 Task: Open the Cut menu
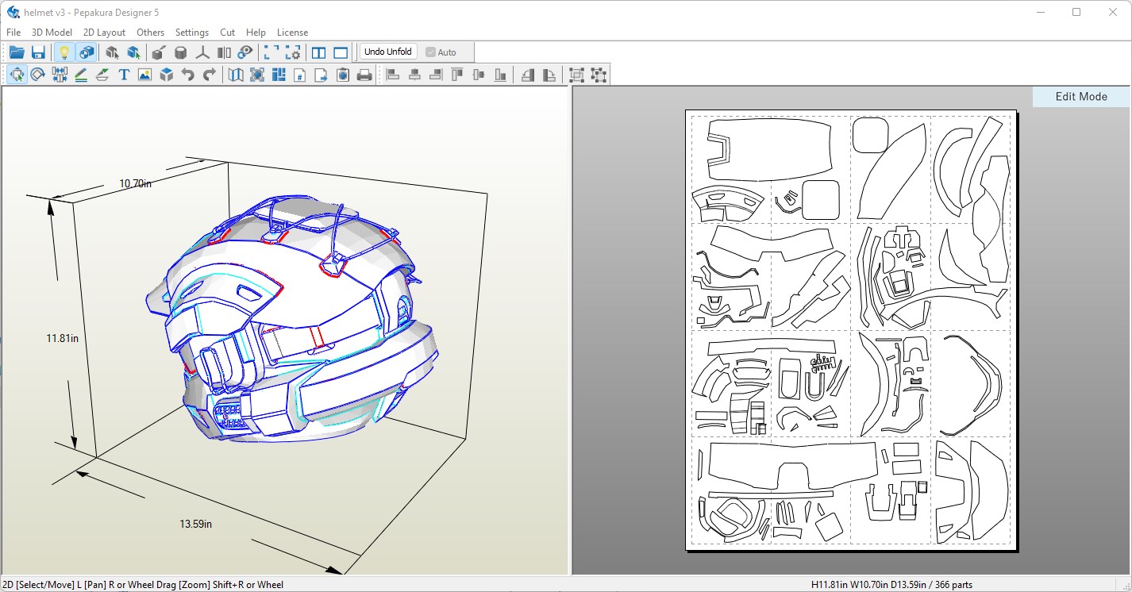click(x=228, y=33)
